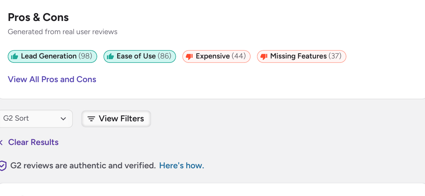
Task: Toggle the Ease of Use pro tag
Action: point(140,56)
